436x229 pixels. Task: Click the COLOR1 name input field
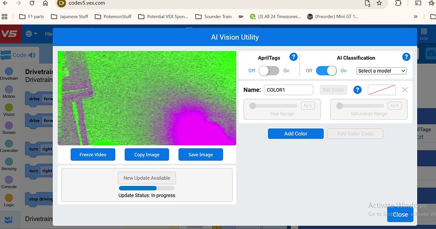289,90
